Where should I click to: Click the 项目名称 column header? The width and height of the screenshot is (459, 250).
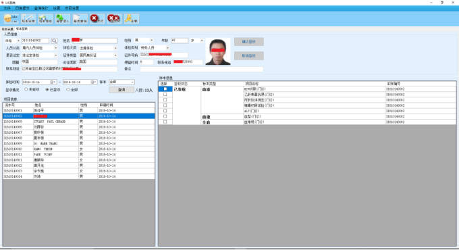313,84
